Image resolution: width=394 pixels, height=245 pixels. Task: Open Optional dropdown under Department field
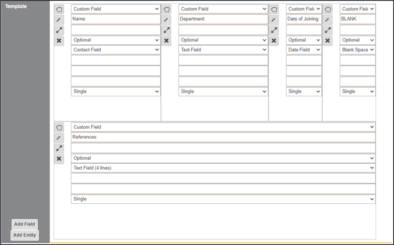(x=223, y=40)
